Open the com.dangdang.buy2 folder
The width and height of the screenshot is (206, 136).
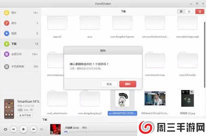(90, 98)
